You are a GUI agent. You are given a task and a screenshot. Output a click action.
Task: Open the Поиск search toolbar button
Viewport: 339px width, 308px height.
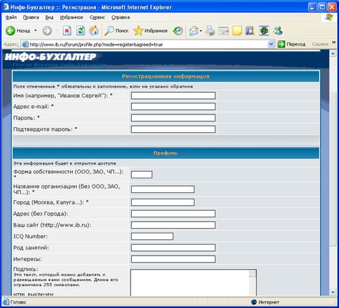tap(116, 31)
